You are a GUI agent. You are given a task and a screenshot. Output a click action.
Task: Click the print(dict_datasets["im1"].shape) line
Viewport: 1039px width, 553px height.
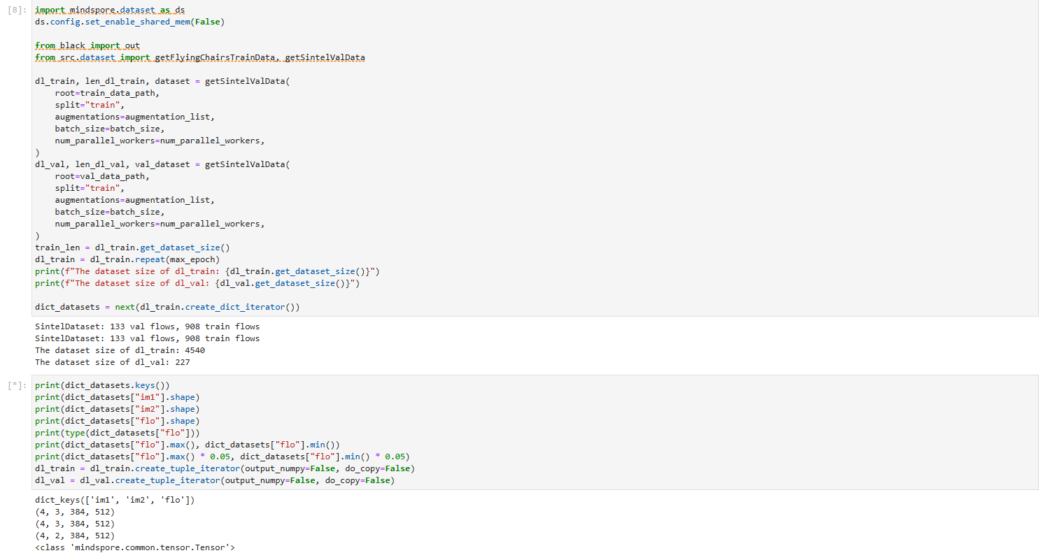118,397
